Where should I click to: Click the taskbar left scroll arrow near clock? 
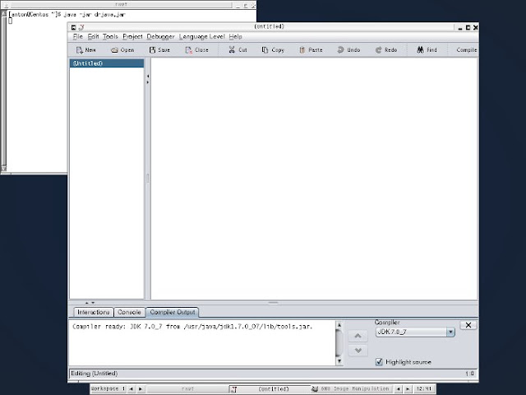tap(398, 389)
